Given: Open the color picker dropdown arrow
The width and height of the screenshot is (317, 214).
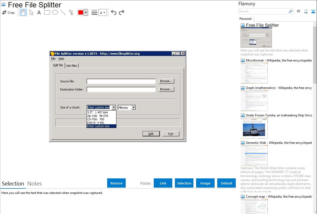Looking at the screenshot, I should click(86, 12).
